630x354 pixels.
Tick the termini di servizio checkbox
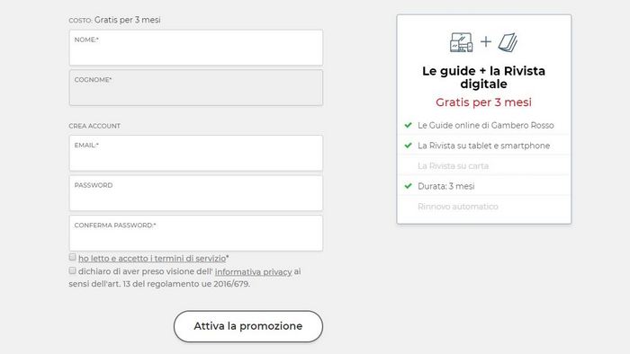[72, 257]
